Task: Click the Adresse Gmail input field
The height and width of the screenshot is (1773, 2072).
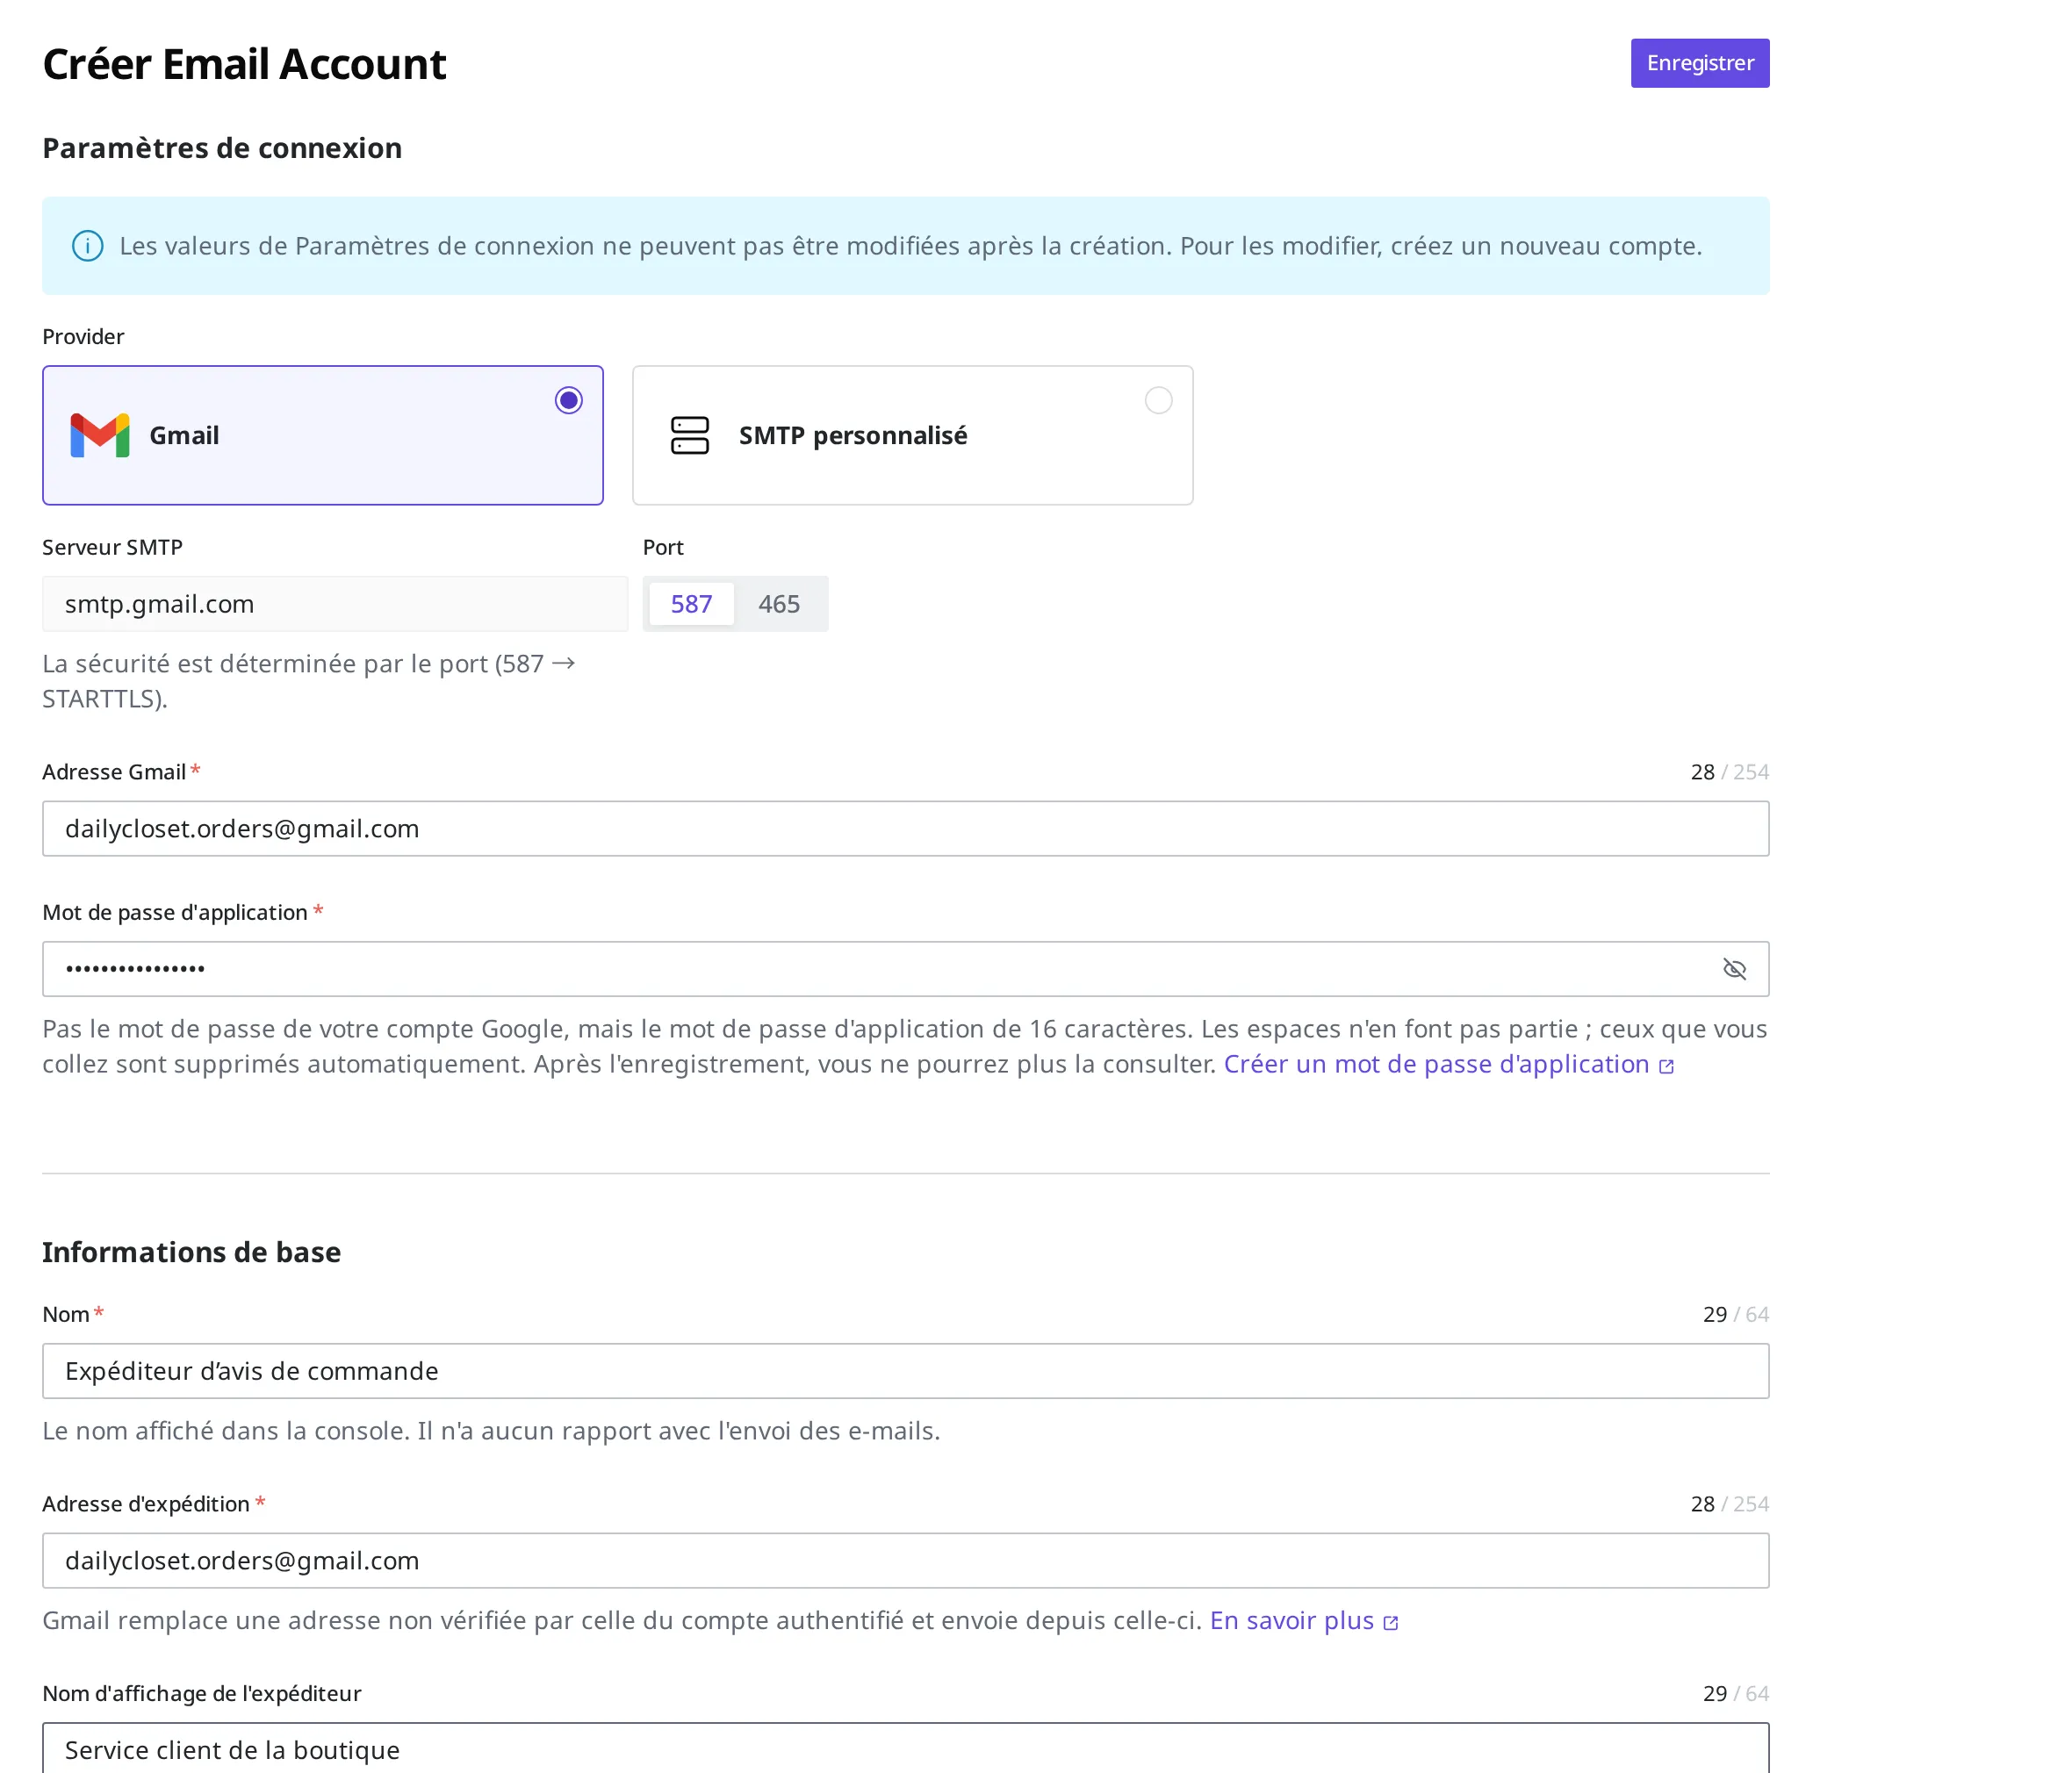Action: pos(905,829)
